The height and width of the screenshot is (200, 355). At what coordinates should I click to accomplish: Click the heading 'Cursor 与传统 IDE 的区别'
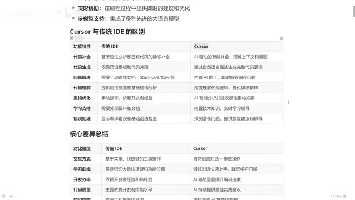pos(107,32)
